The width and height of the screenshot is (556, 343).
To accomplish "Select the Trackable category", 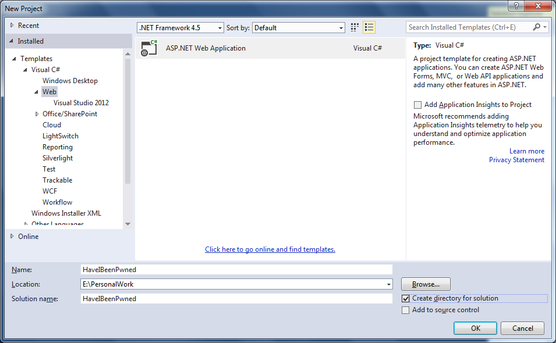I will [58, 180].
